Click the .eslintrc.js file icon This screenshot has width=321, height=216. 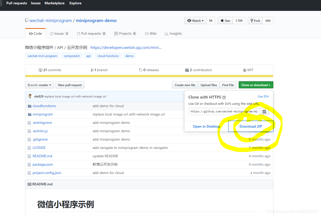pos(29,131)
